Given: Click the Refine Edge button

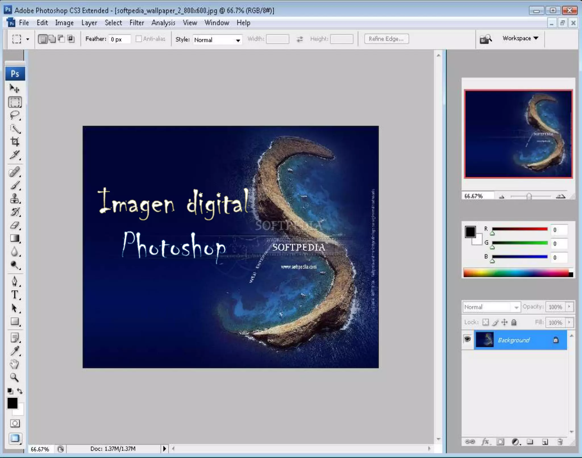Looking at the screenshot, I should [386, 39].
